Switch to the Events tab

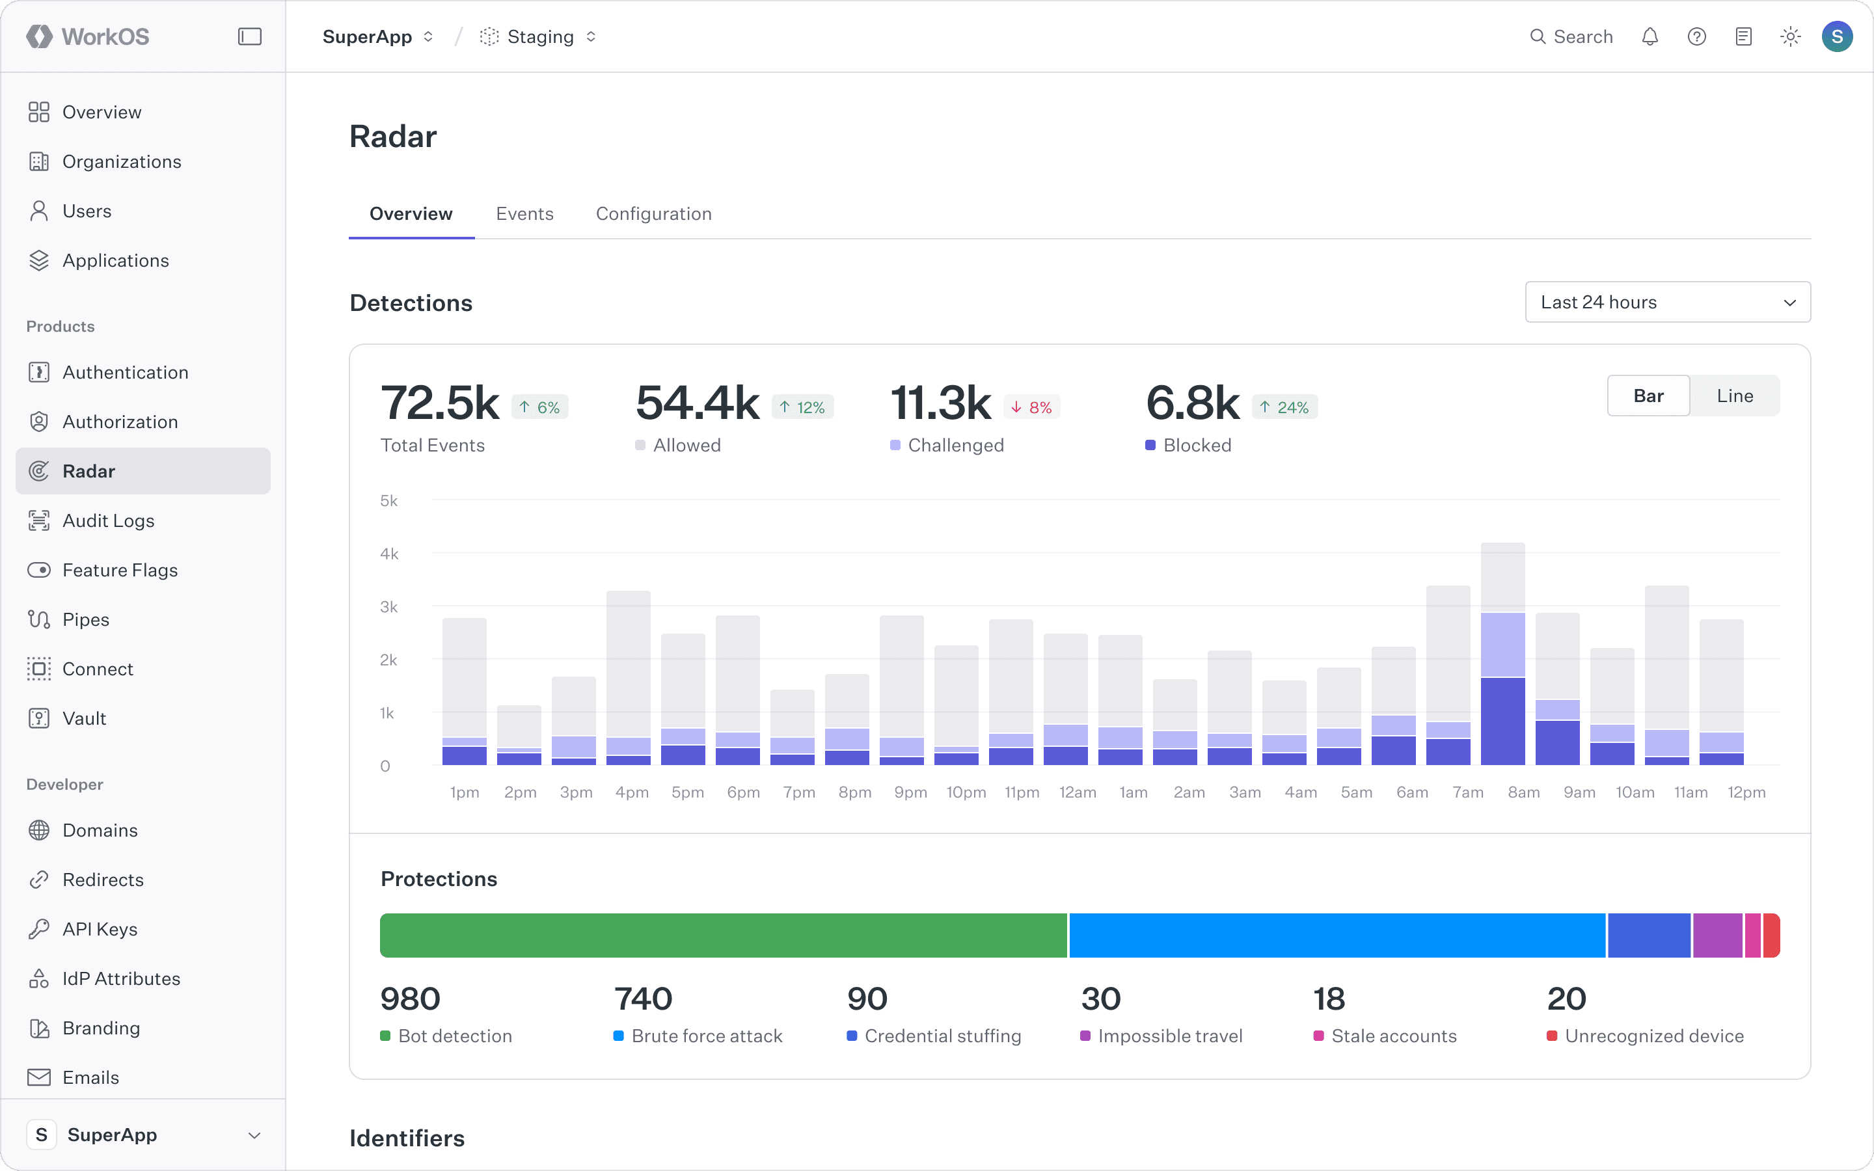(x=525, y=214)
